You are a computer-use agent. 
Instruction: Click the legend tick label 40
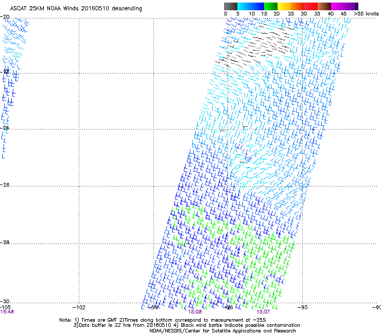tap(331, 14)
